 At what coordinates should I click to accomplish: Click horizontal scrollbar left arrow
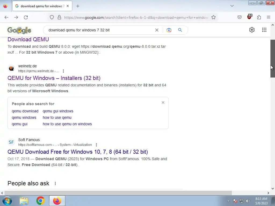click(x=2, y=193)
